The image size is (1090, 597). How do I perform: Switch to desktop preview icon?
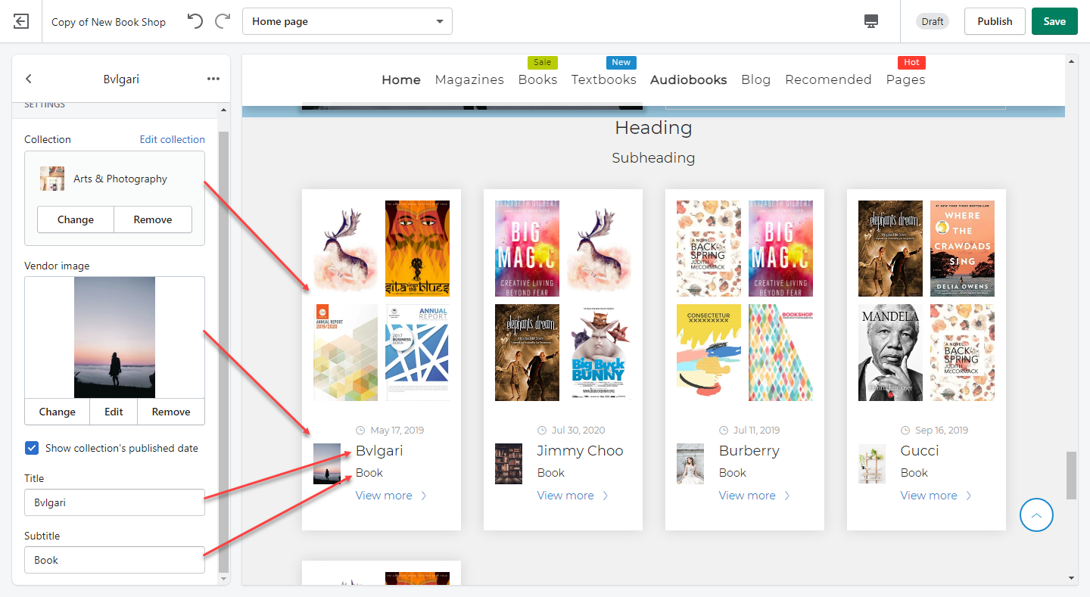871,21
